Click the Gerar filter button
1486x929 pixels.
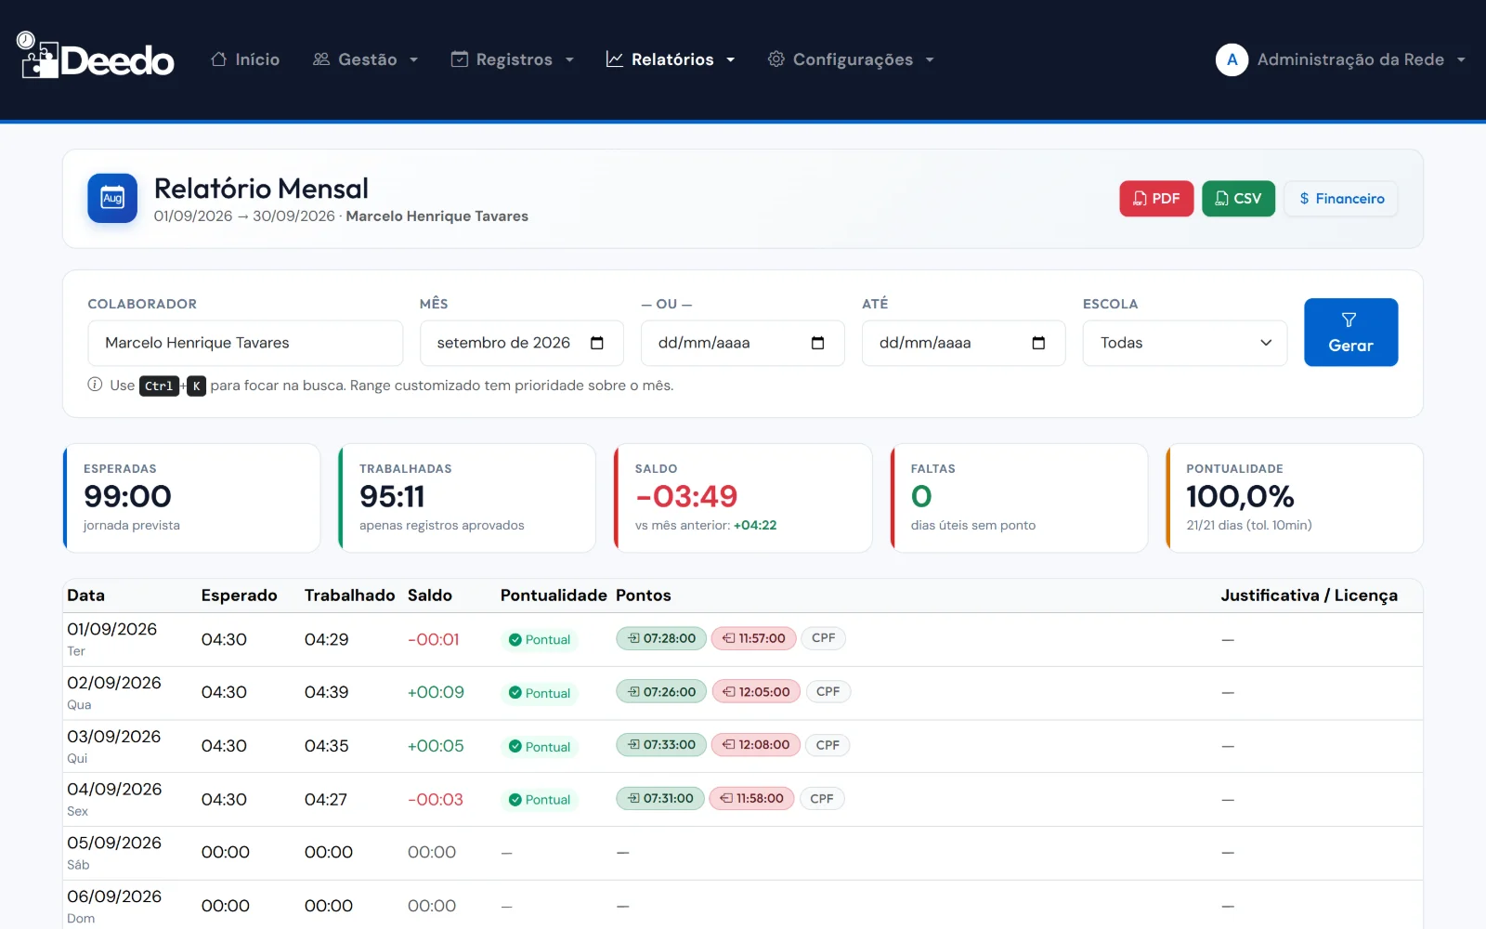1350,332
